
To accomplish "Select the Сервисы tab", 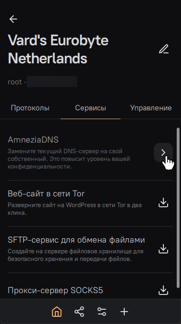I will (x=90, y=108).
